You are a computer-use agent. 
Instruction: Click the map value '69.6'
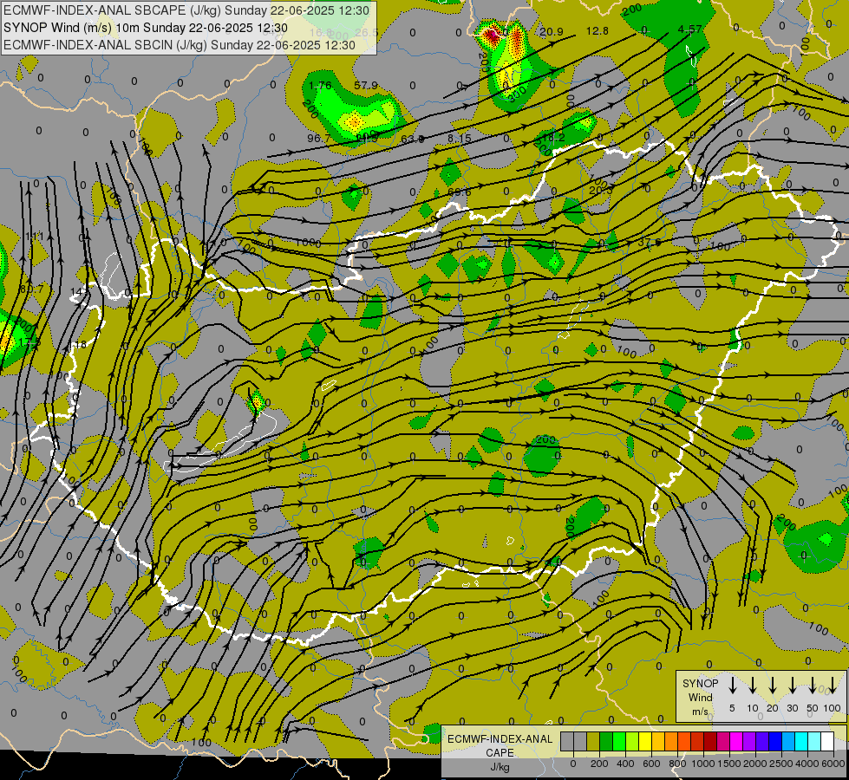click(x=459, y=192)
